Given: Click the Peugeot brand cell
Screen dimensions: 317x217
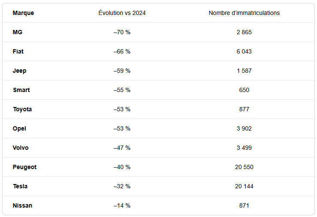Looking at the screenshot, I should coord(25,167).
